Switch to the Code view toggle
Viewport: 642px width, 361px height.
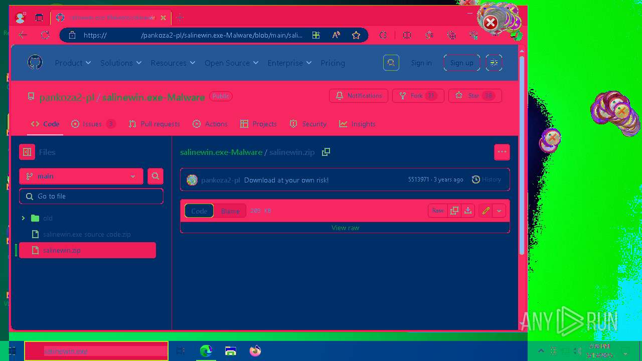click(199, 211)
